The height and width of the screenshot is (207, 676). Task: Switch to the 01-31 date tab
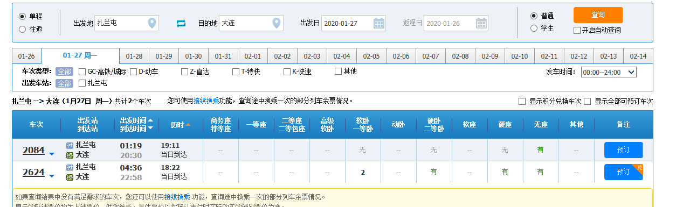coord(223,56)
